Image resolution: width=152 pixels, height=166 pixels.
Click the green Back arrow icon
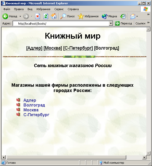pyautogui.click(x=5, y=16)
